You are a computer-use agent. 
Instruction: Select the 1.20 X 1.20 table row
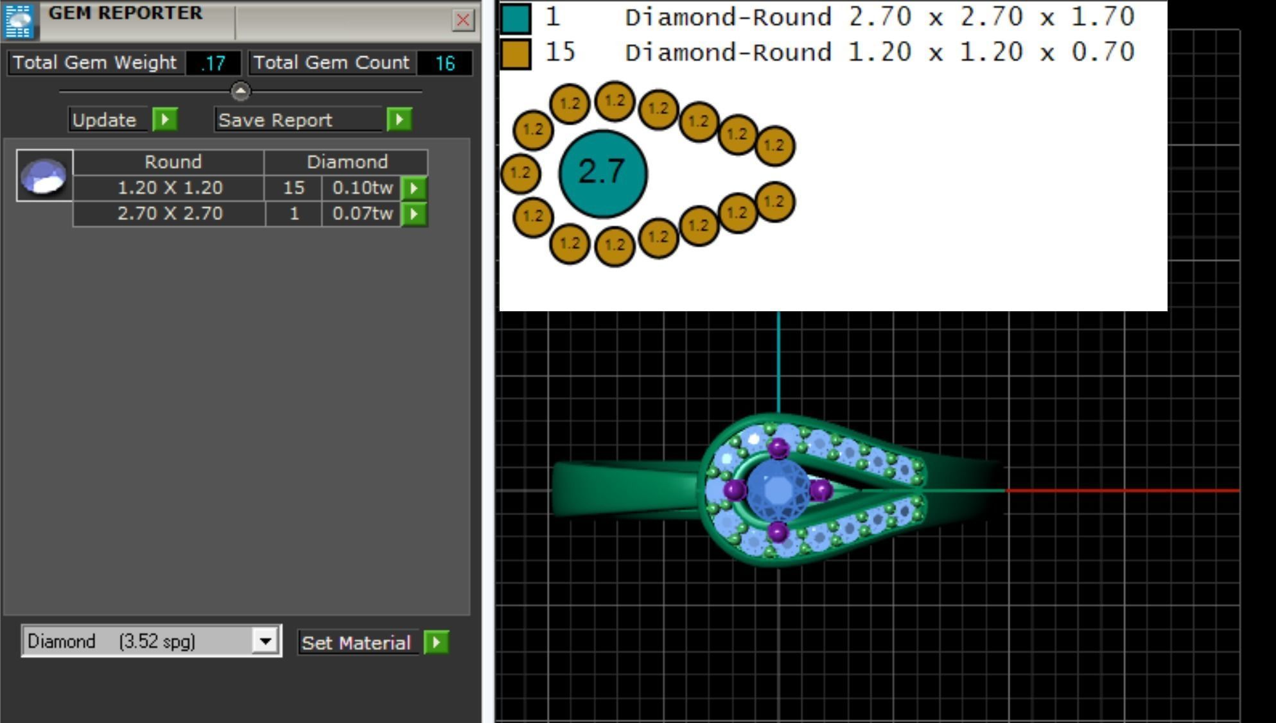(170, 188)
